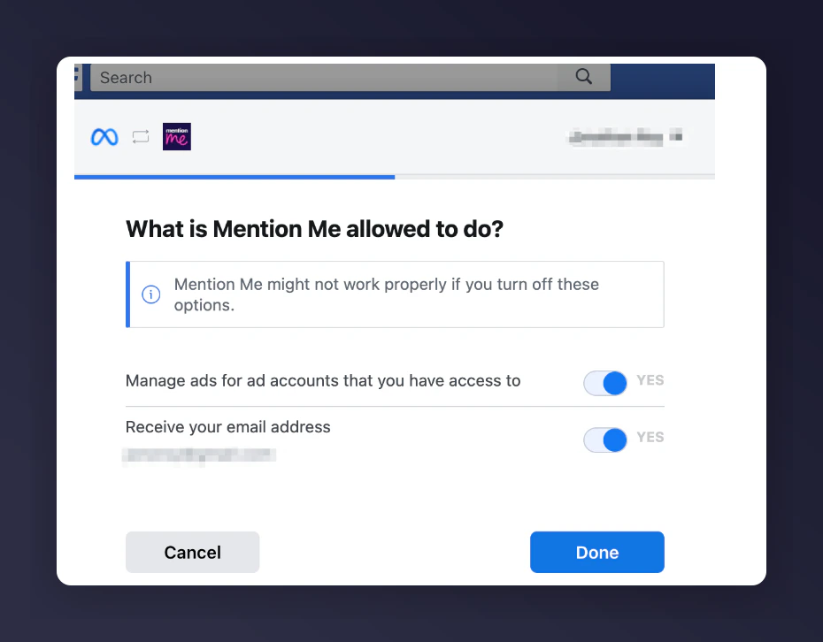Click the Cancel button

(x=193, y=553)
